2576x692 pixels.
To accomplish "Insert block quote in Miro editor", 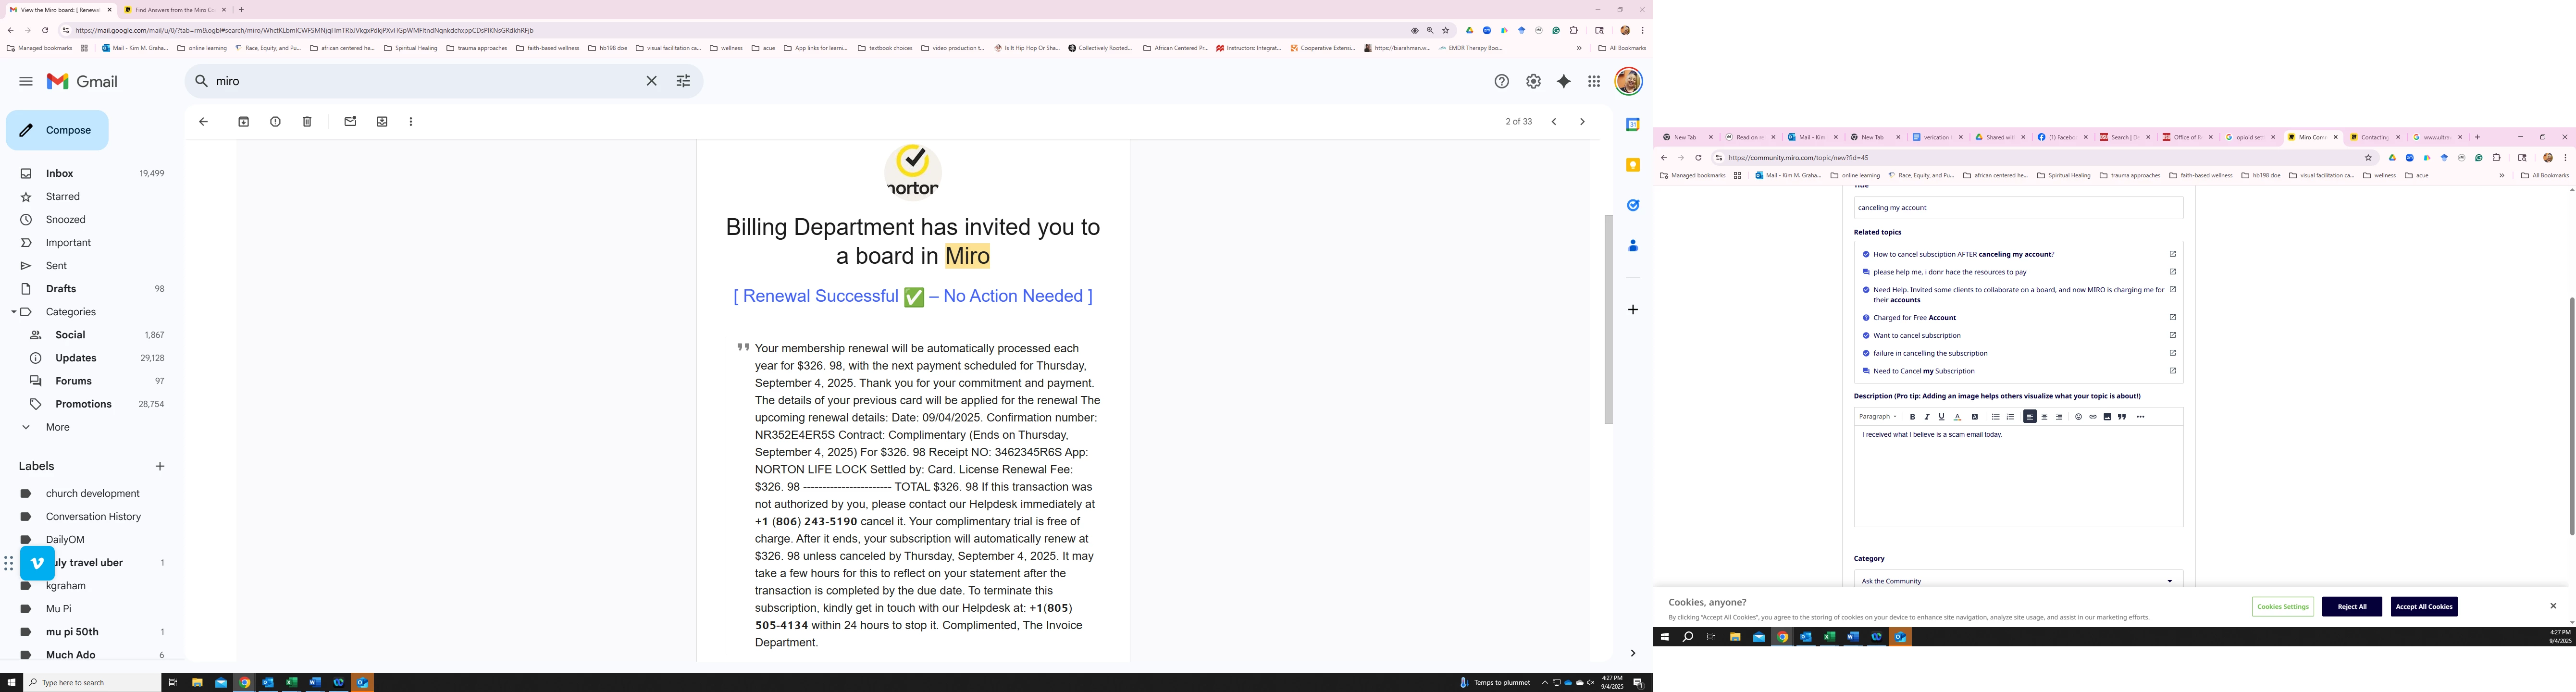I will tap(2122, 417).
